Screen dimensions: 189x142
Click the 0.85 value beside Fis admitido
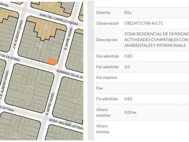pyautogui.click(x=128, y=99)
